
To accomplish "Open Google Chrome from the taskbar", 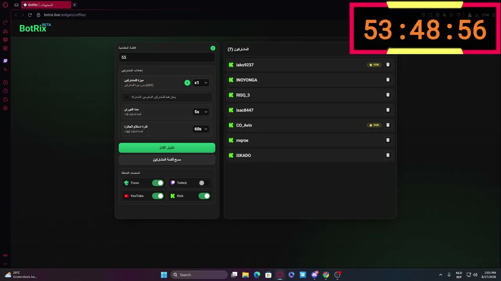I will click(x=326, y=275).
